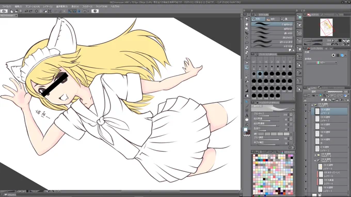Click the Scale transform toolbar icon

pyautogui.click(x=50, y=11)
